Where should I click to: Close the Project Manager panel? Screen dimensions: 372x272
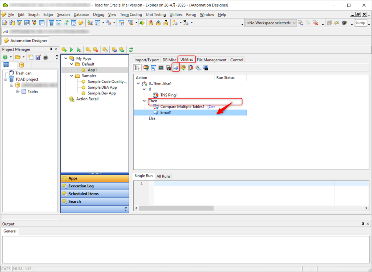point(56,49)
